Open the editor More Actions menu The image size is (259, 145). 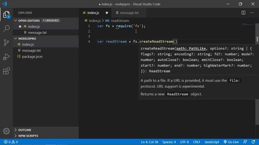pos(252,12)
